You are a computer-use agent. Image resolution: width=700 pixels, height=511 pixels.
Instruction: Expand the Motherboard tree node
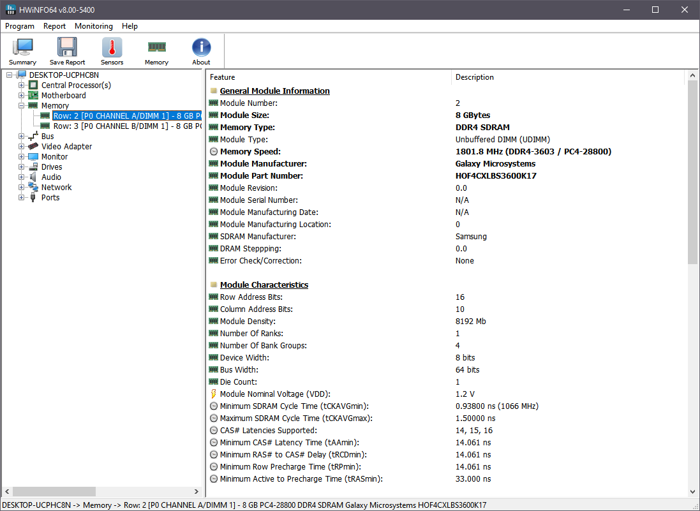pos(21,96)
